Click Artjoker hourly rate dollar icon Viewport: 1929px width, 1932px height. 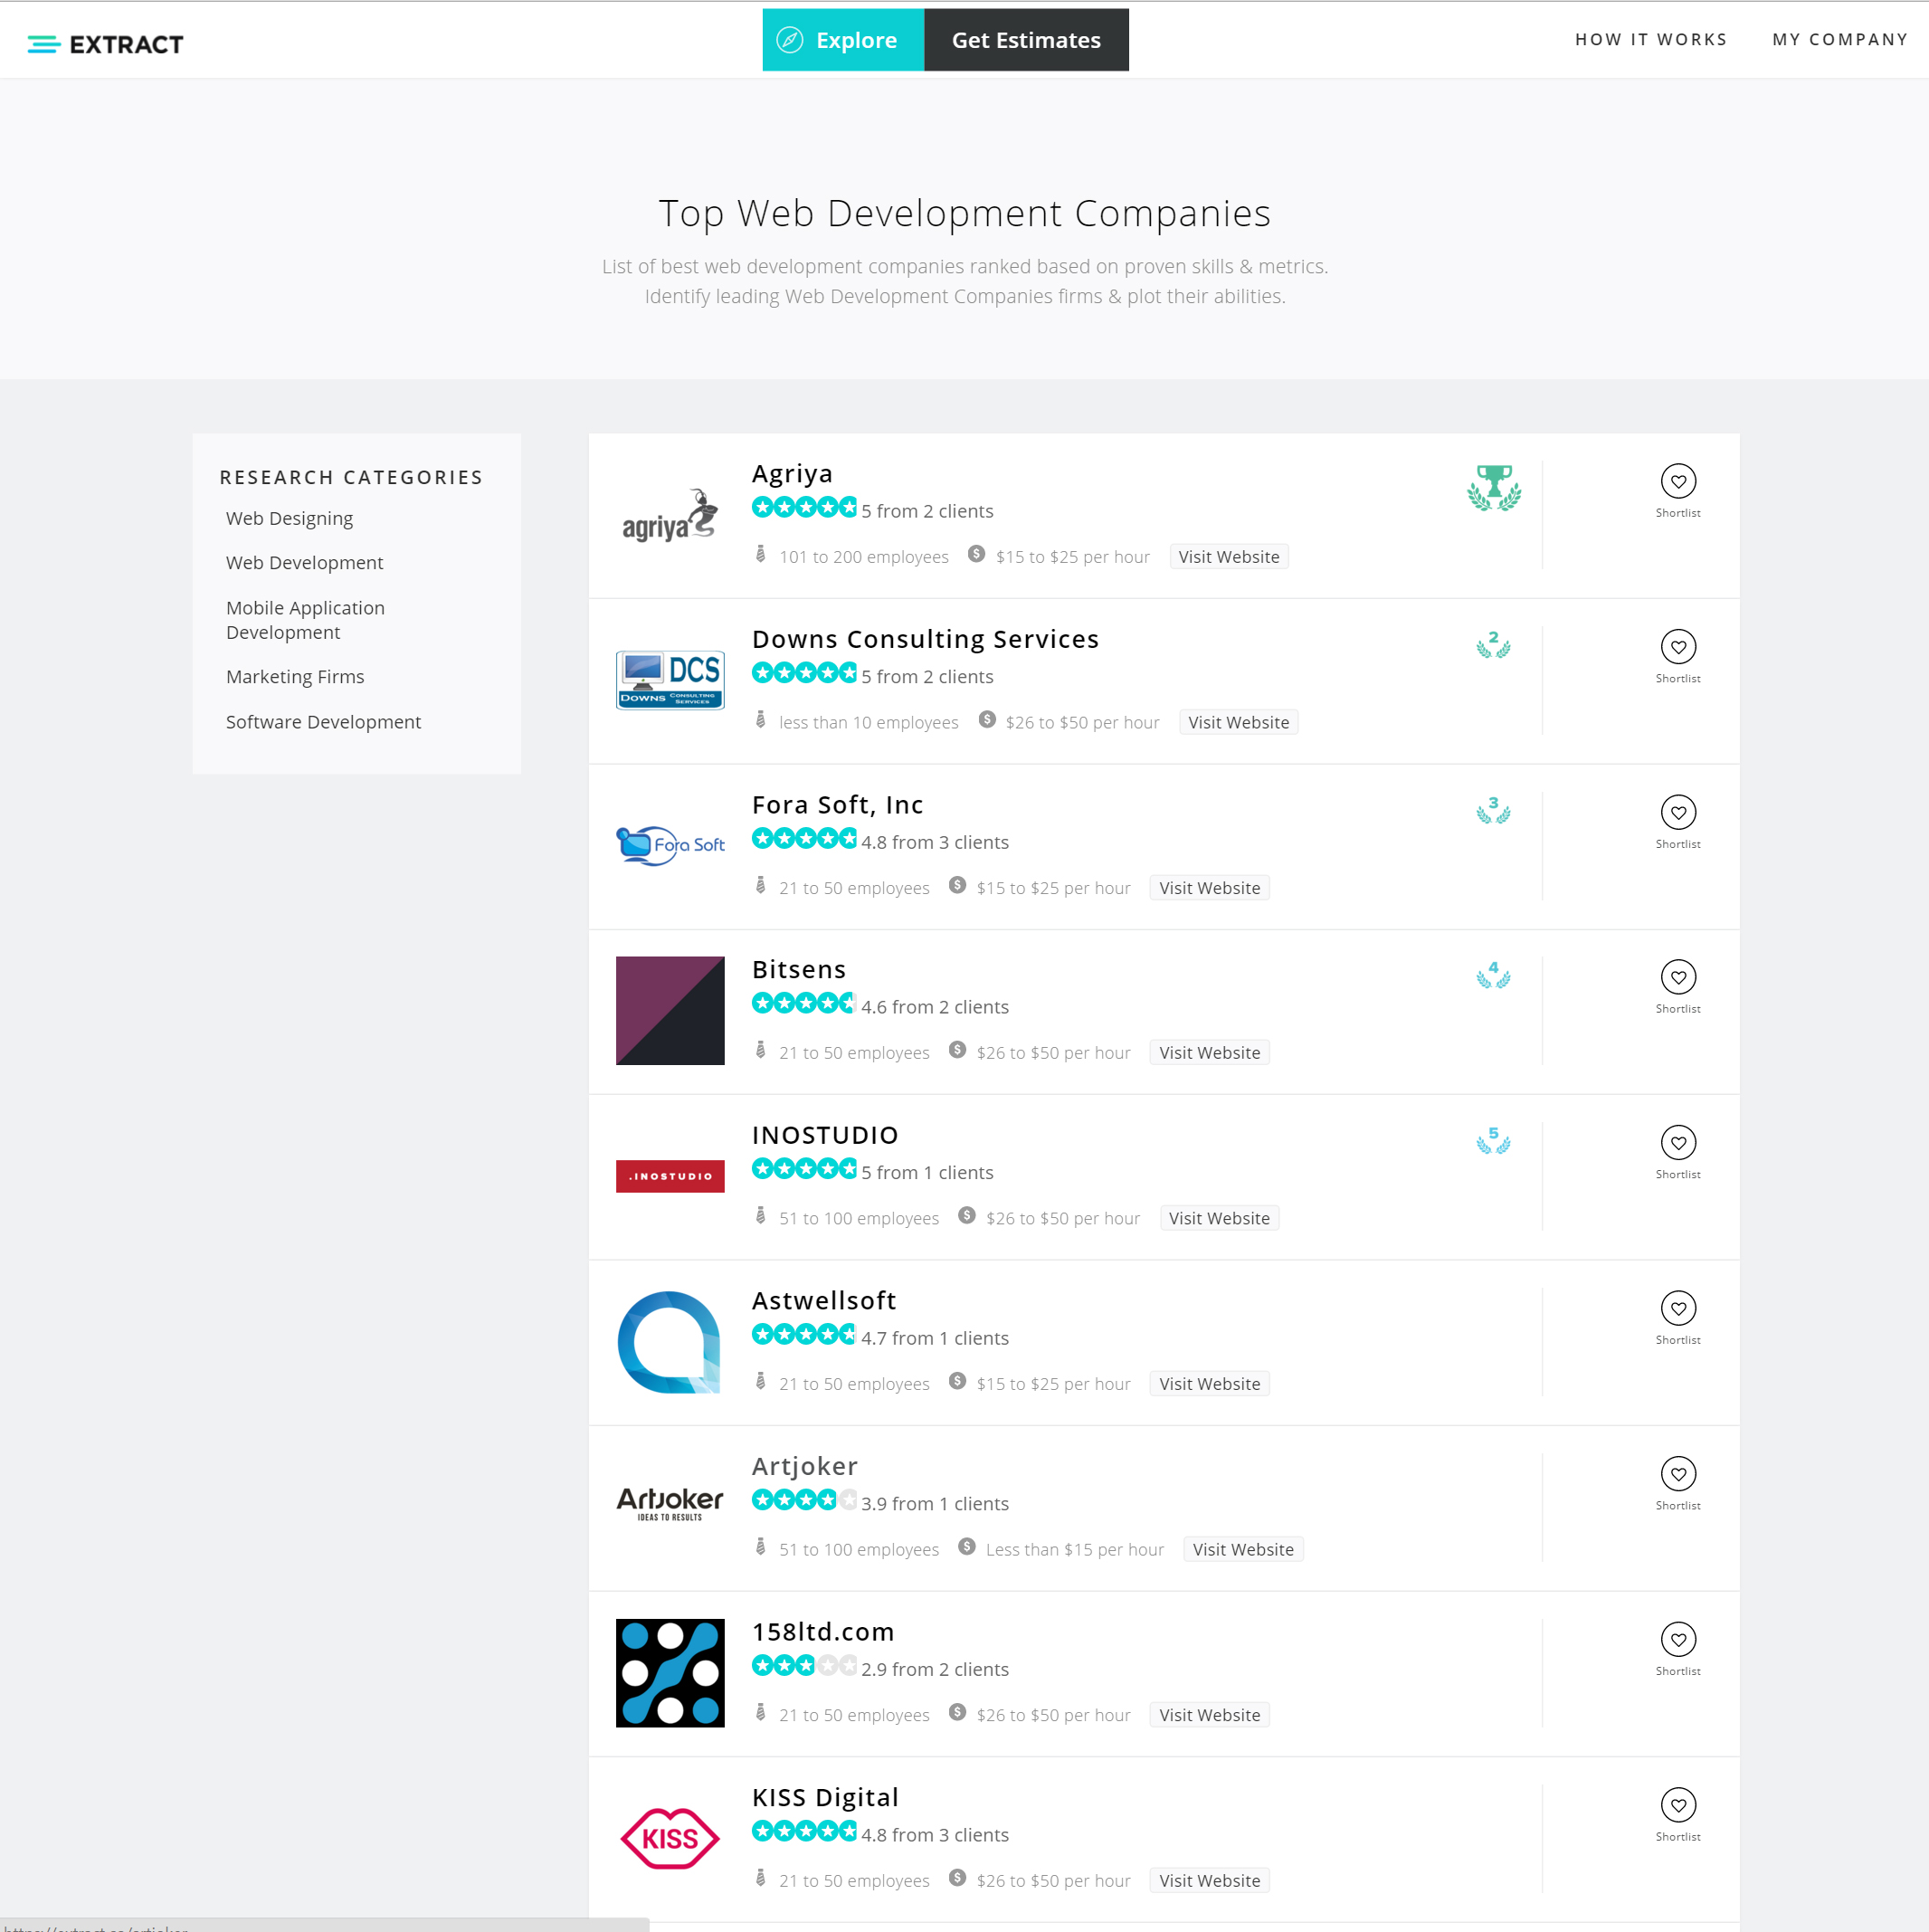[966, 1547]
